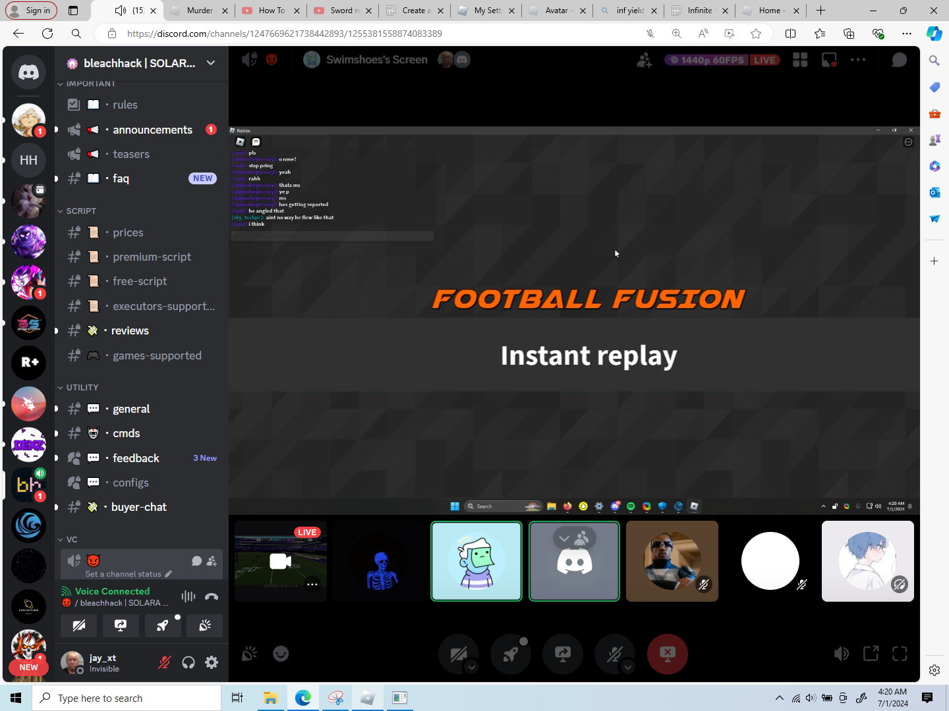Open soundboard in the voice panel
Image resolution: width=949 pixels, height=711 pixels.
pos(205,625)
